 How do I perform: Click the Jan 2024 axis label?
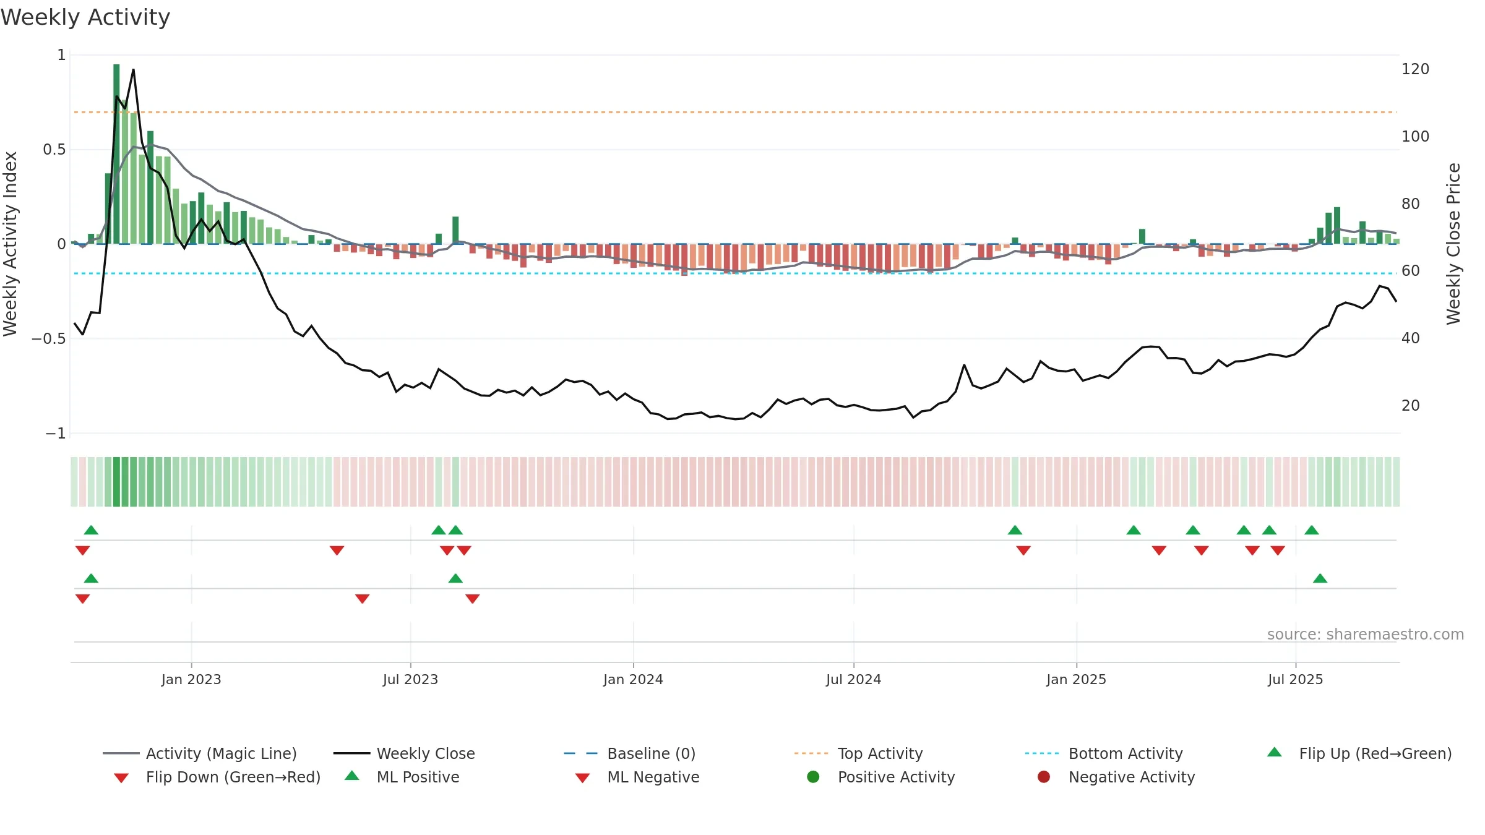[633, 679]
